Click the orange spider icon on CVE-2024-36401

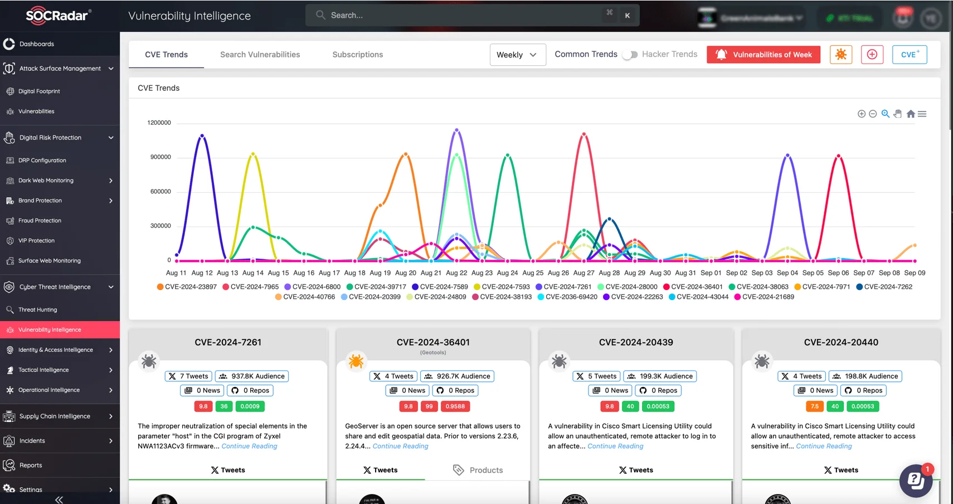pyautogui.click(x=356, y=361)
